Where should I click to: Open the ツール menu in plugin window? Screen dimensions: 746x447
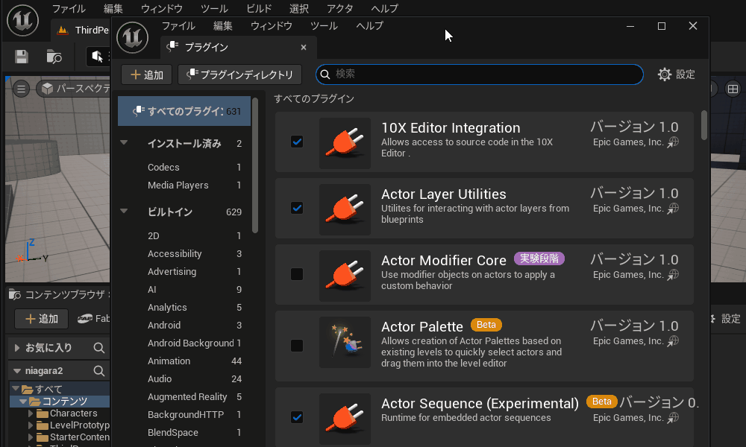click(x=324, y=26)
